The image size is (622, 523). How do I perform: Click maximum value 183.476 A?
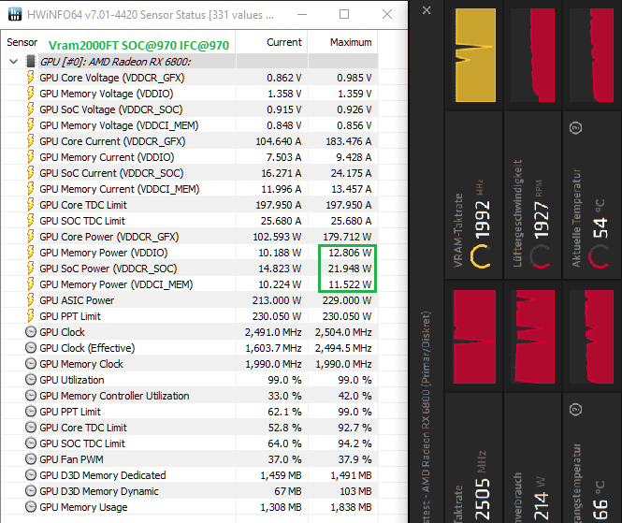coord(349,141)
